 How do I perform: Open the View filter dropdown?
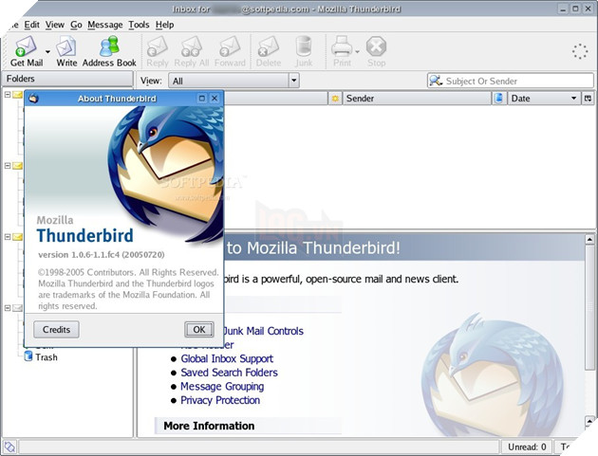[x=234, y=82]
